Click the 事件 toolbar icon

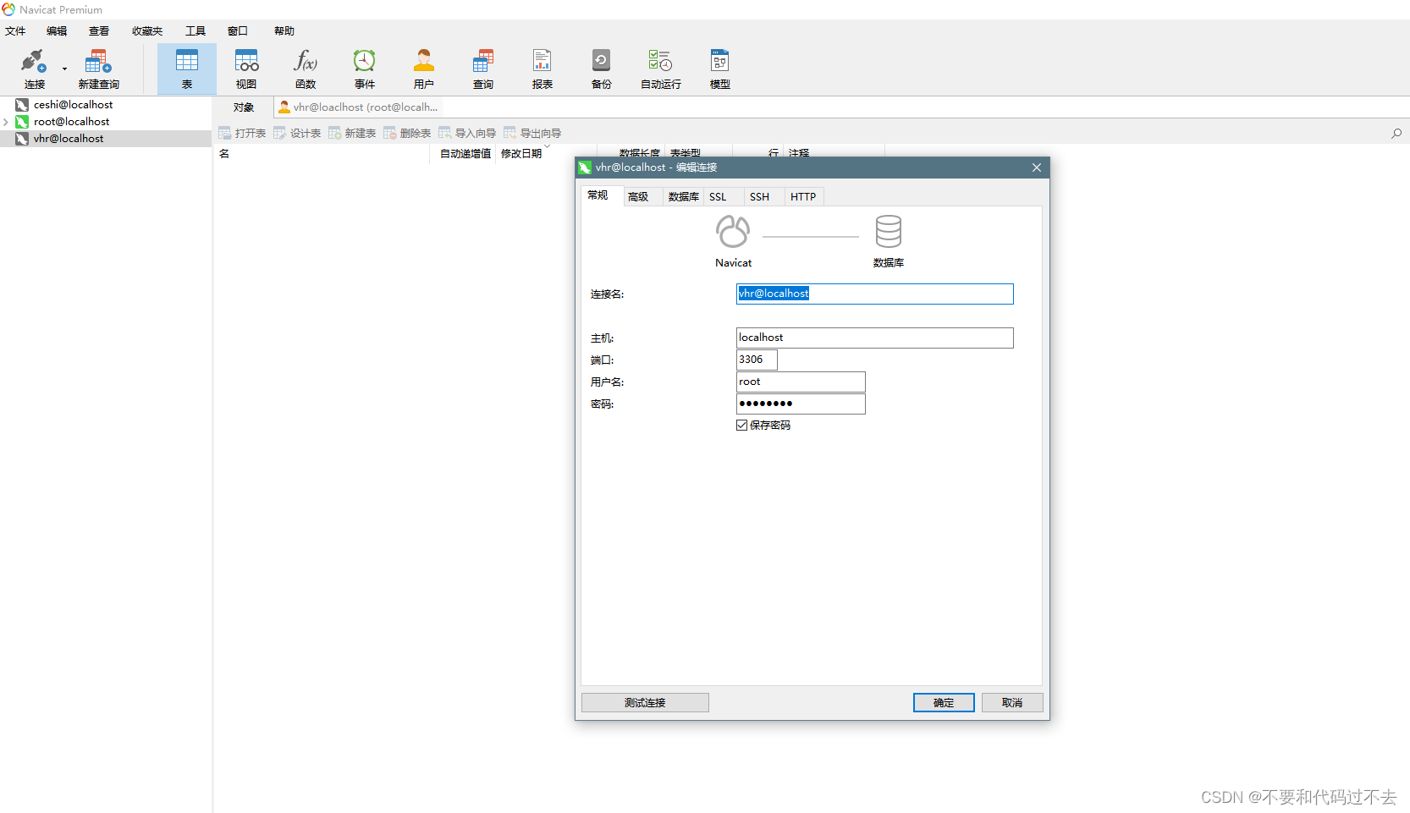pos(364,68)
